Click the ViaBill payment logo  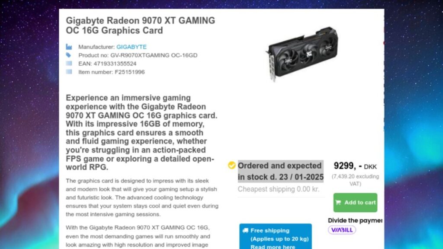tap(342, 230)
